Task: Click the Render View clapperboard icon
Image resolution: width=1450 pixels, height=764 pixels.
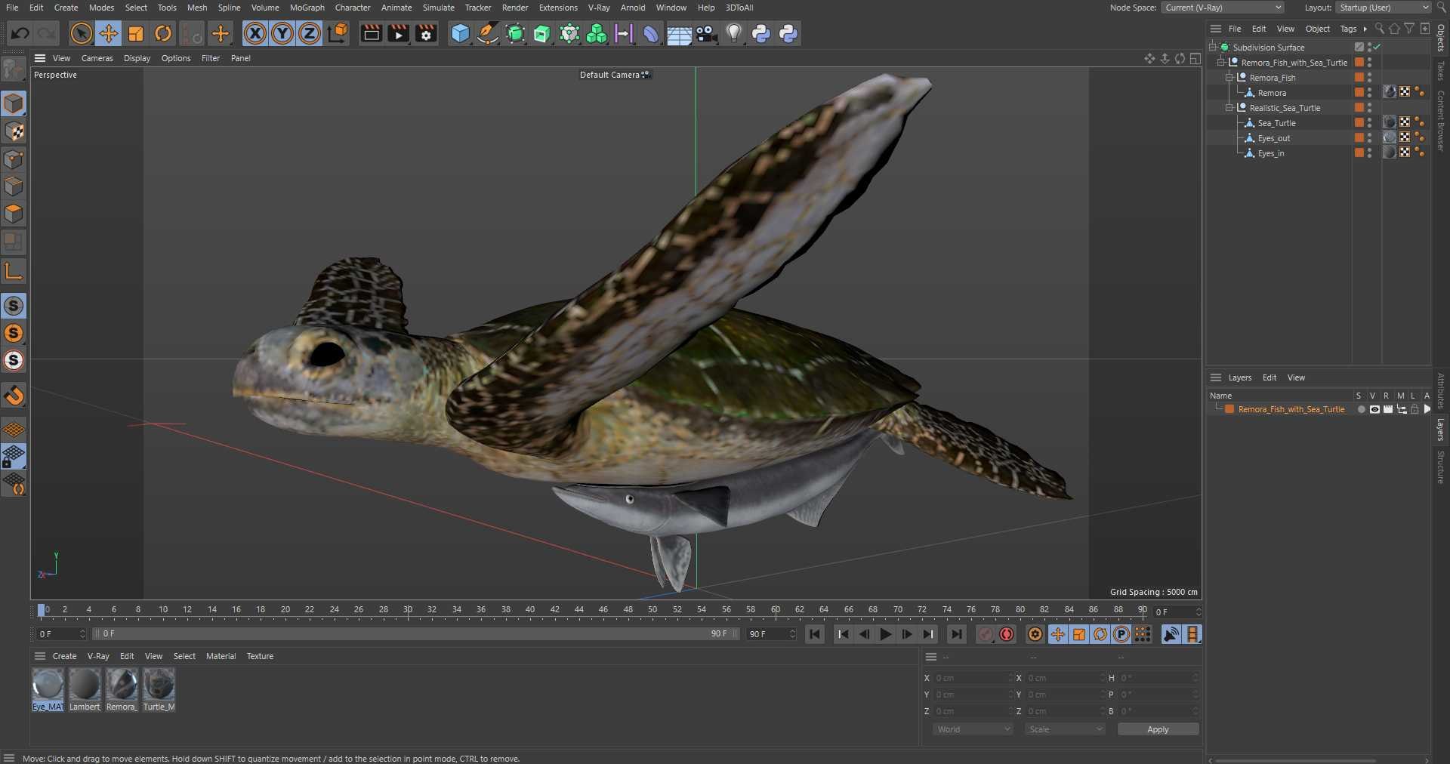Action: pyautogui.click(x=371, y=33)
